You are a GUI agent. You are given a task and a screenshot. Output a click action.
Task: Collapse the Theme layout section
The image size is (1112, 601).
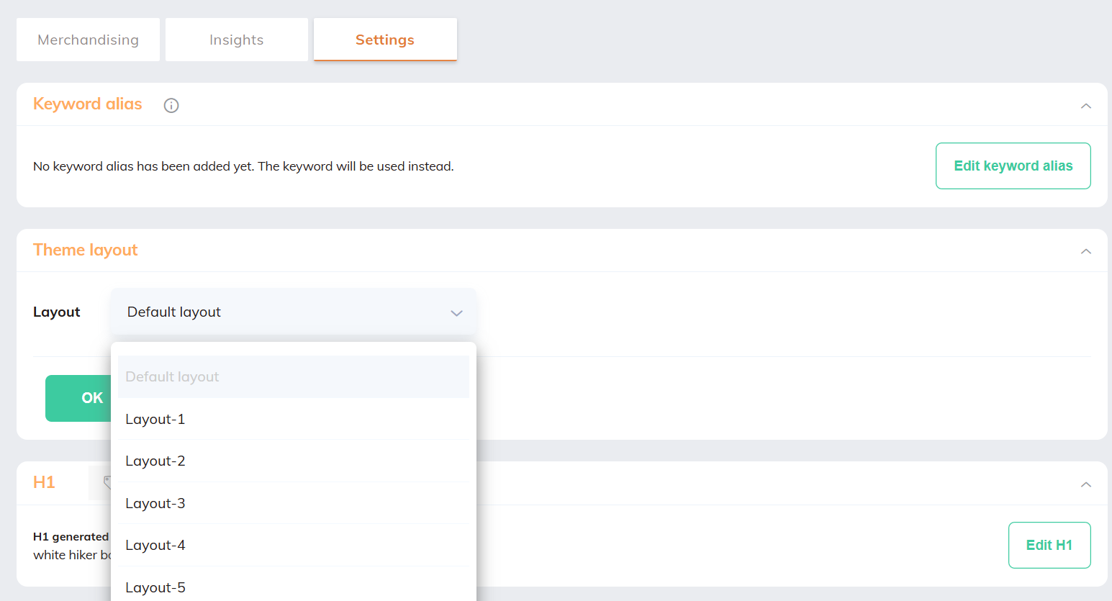pyautogui.click(x=1085, y=251)
